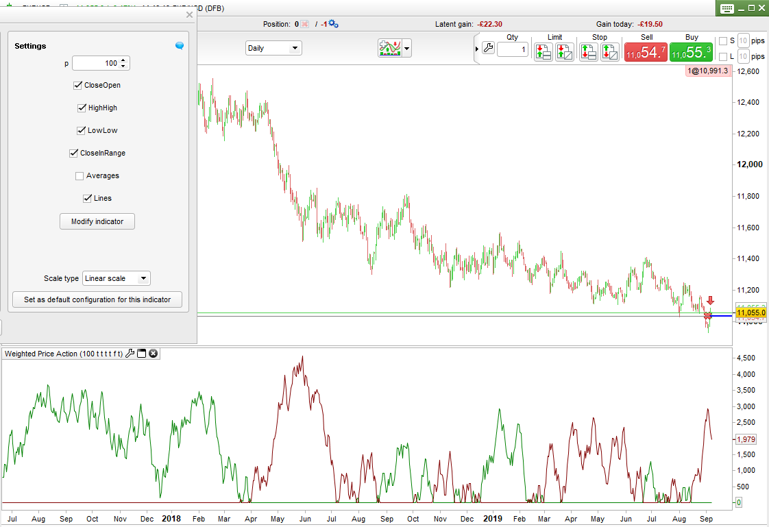Screen dimensions: 769x527
Task: Click the red X position marker on chart
Action: [707, 316]
